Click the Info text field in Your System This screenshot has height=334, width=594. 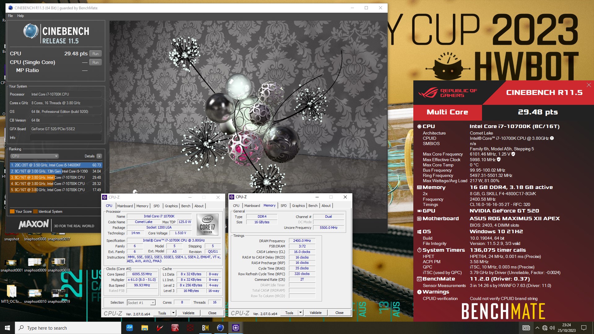click(x=66, y=138)
